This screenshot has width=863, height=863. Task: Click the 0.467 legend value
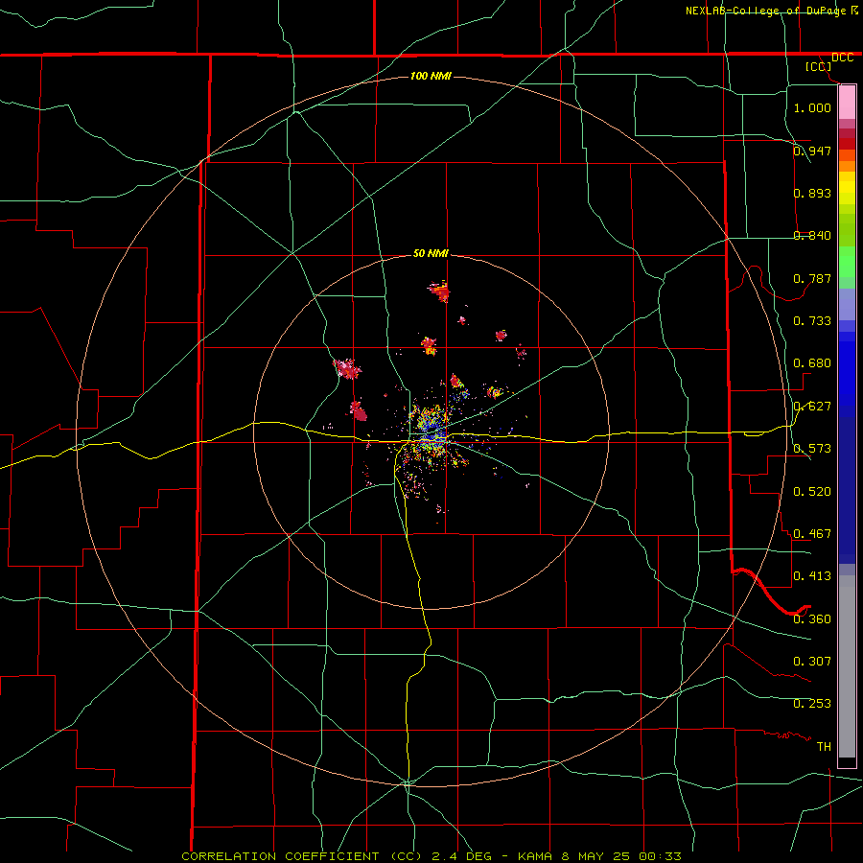click(812, 533)
